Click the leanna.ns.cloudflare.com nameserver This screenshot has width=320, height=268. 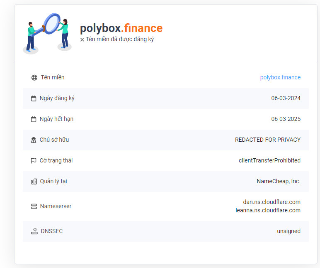click(268, 210)
